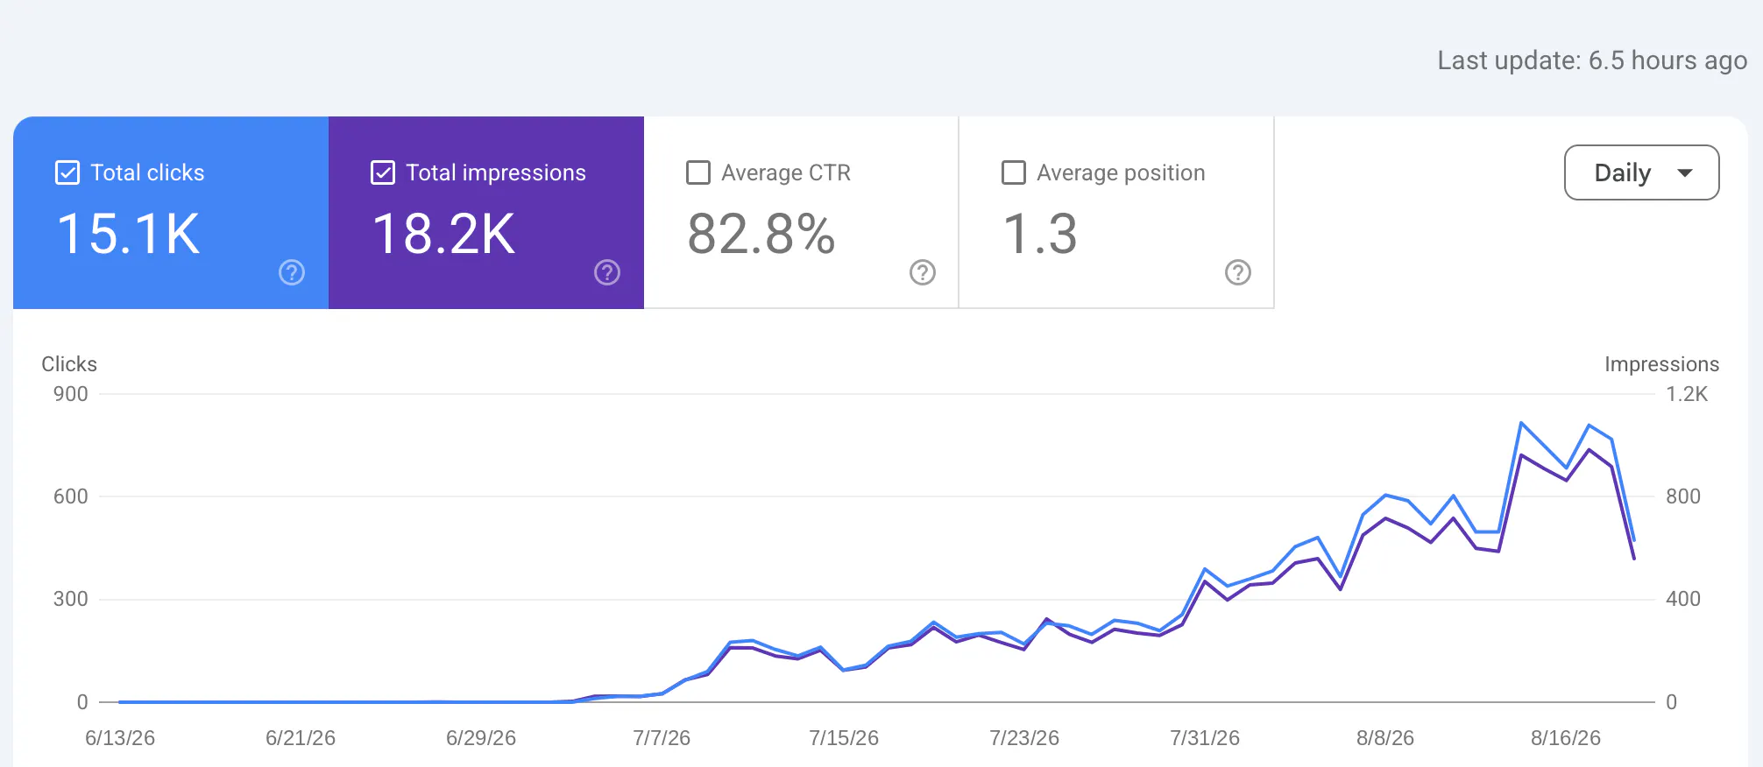Uncheck the Total impressions checkbox
This screenshot has width=1763, height=767.
383,172
